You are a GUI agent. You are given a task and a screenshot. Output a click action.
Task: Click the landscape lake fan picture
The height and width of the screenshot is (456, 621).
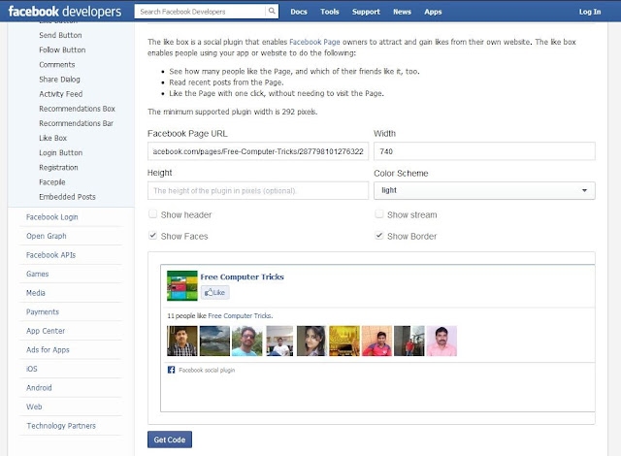pyautogui.click(x=214, y=341)
